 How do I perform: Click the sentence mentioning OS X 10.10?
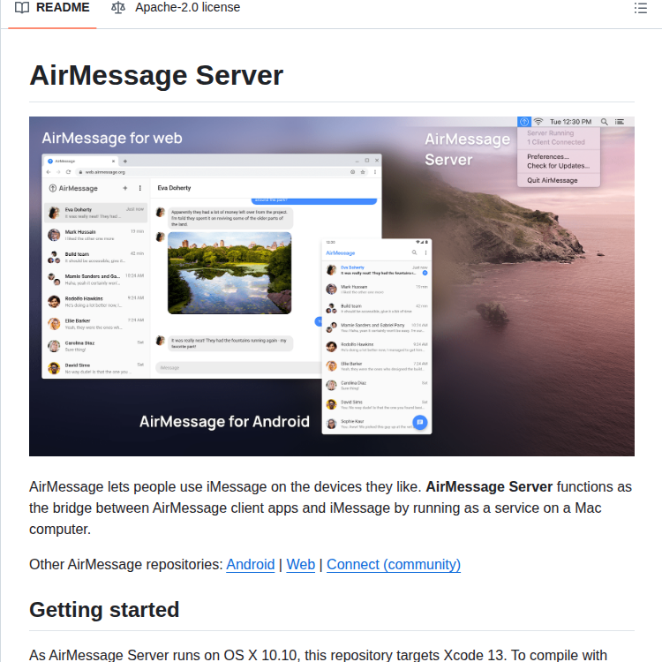click(318, 654)
